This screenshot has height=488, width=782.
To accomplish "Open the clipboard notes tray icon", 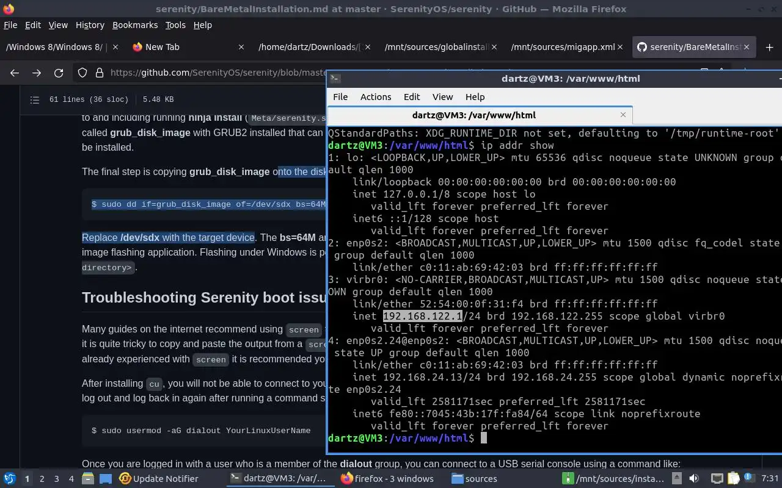I will (x=734, y=478).
